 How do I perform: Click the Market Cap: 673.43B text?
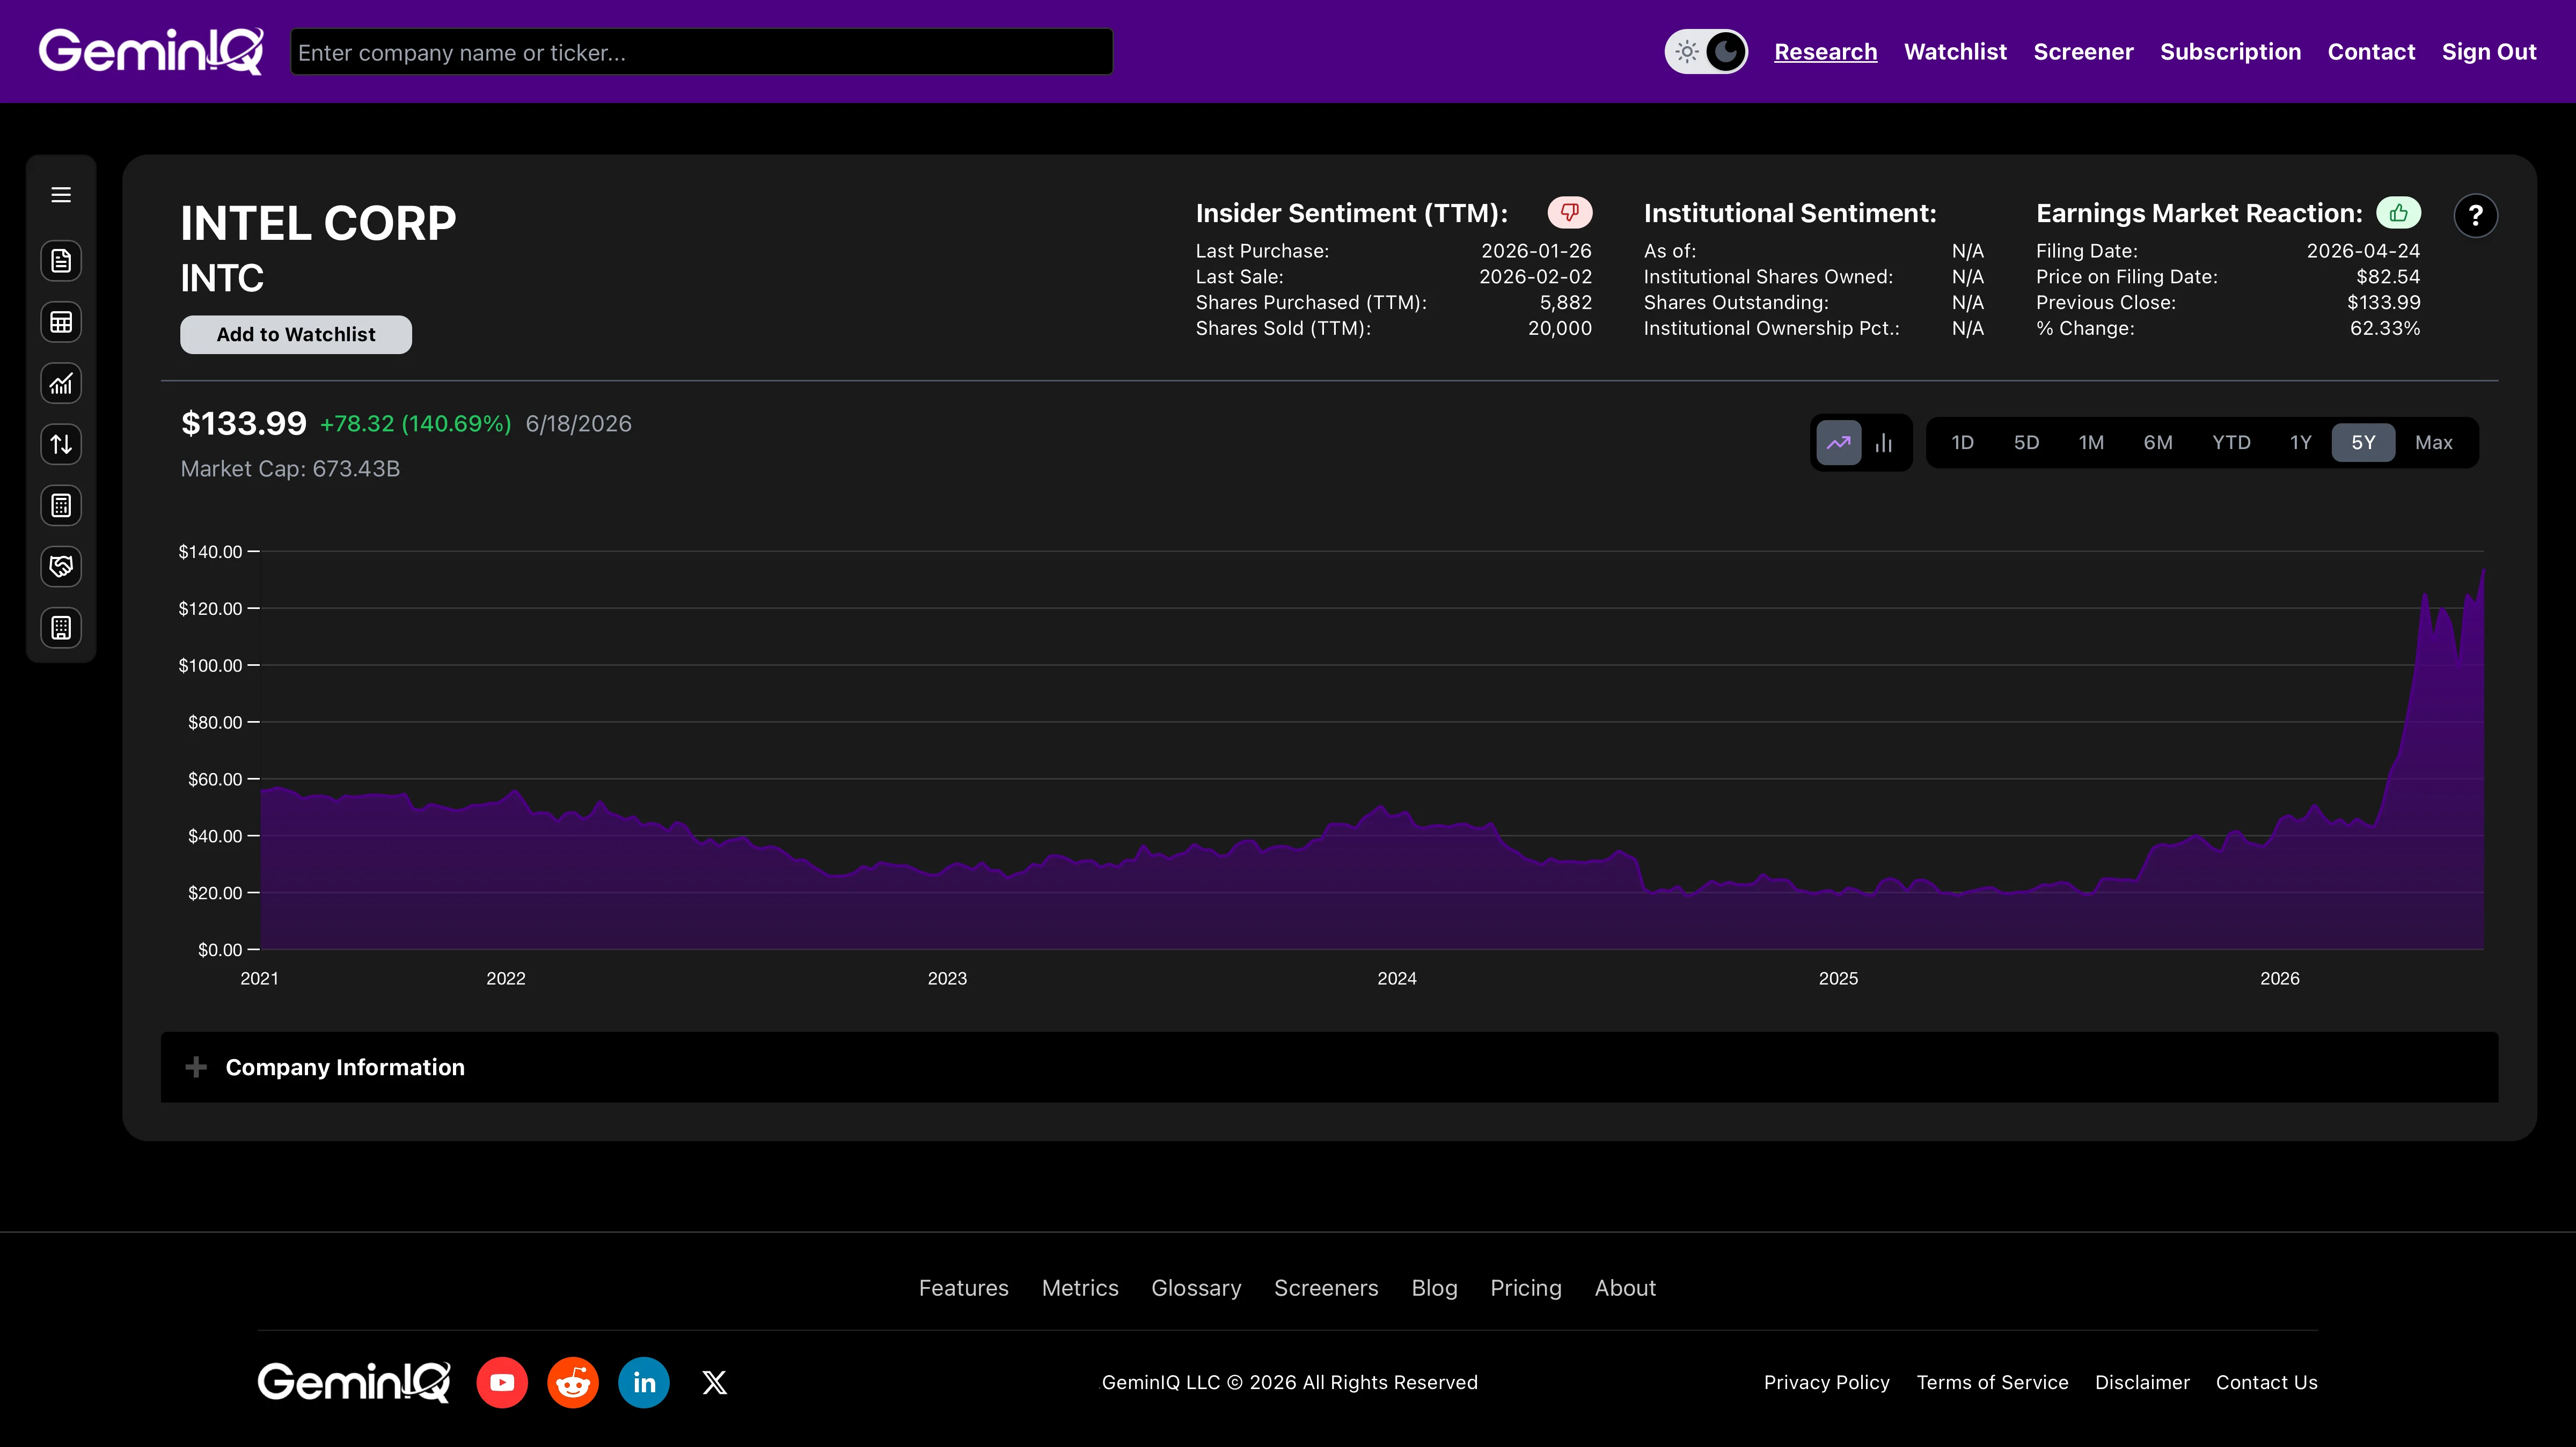(290, 469)
